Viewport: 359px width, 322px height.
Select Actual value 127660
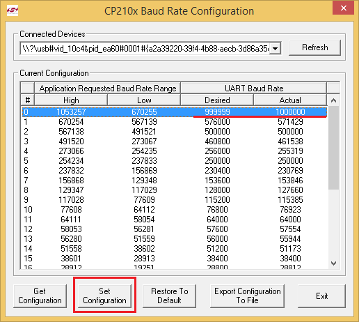click(290, 190)
